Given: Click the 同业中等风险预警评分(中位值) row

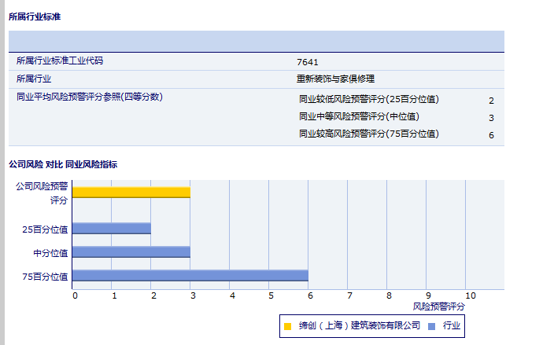Looking at the screenshot, I should pos(359,116).
